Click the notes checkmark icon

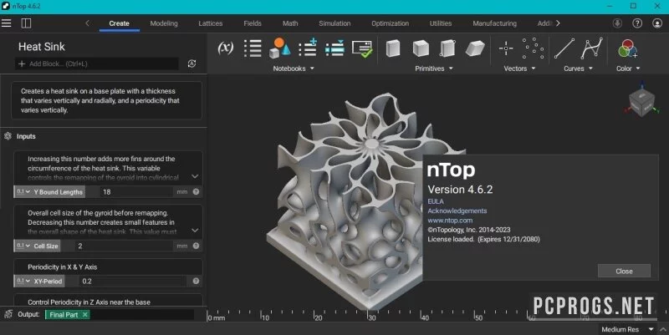coord(362,48)
